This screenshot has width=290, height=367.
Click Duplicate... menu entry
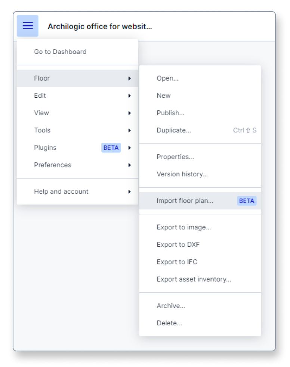pyautogui.click(x=174, y=131)
